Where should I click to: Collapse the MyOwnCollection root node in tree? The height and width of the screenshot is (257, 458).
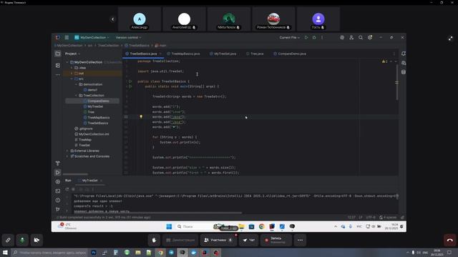pyautogui.click(x=67, y=62)
